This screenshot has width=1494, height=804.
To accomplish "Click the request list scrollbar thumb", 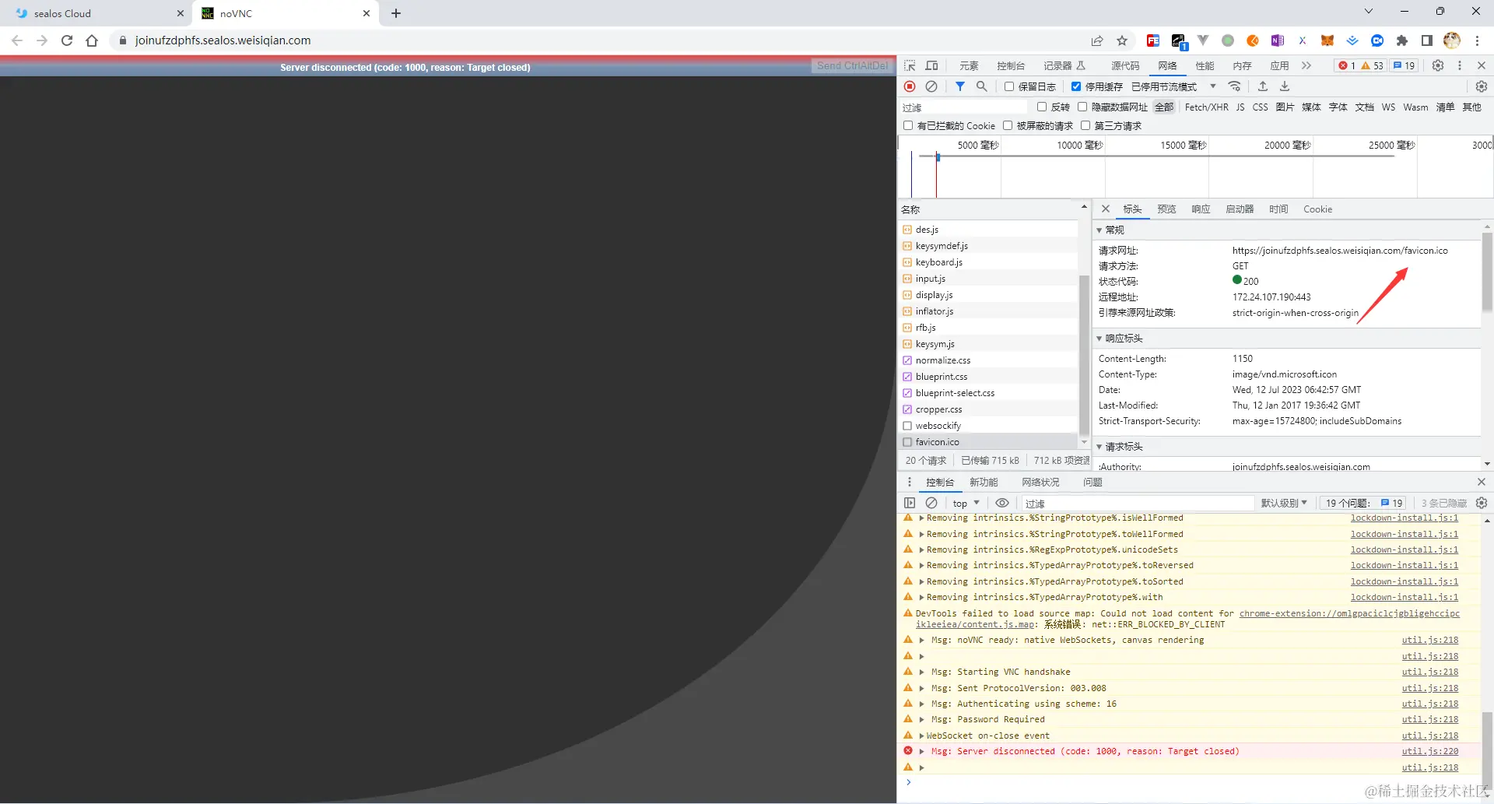I will 1084,355.
